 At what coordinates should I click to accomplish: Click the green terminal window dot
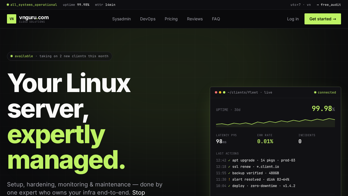point(224,92)
